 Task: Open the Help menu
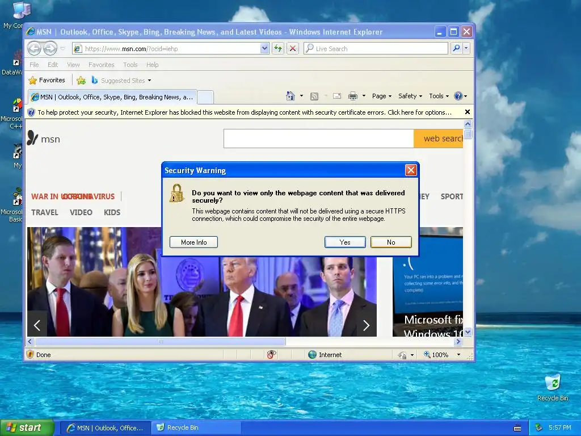[152, 65]
